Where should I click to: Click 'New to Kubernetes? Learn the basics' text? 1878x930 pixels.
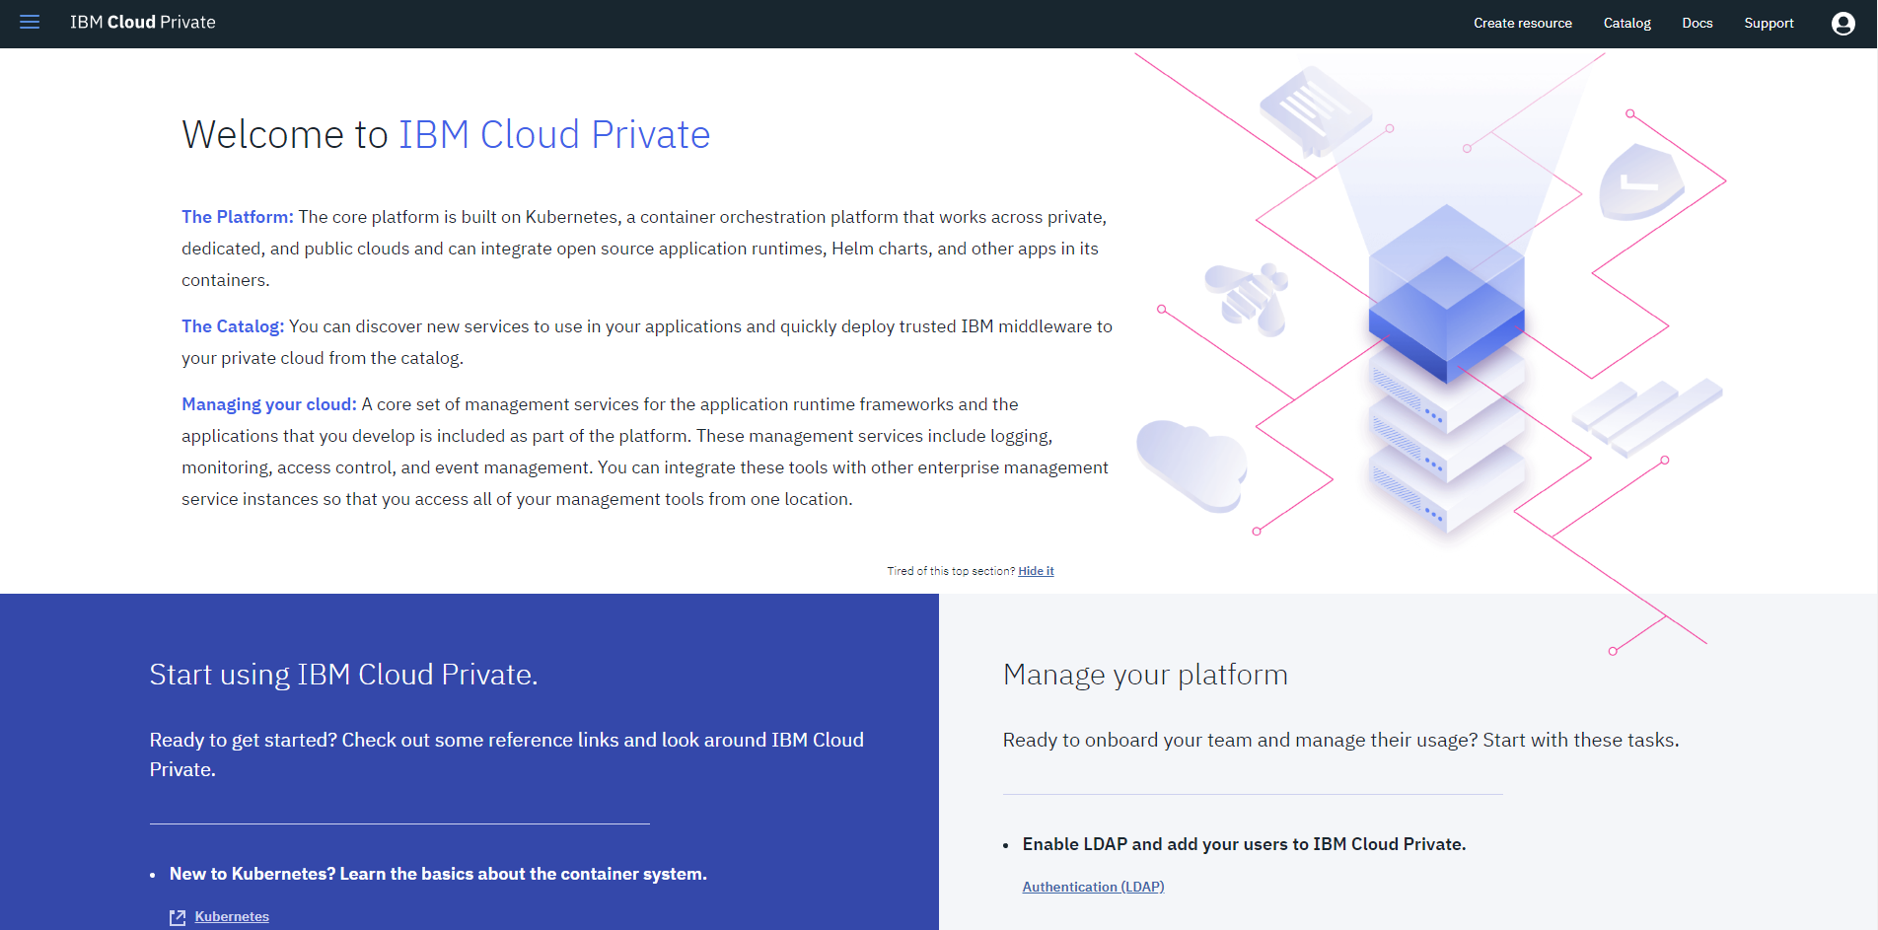tap(438, 874)
